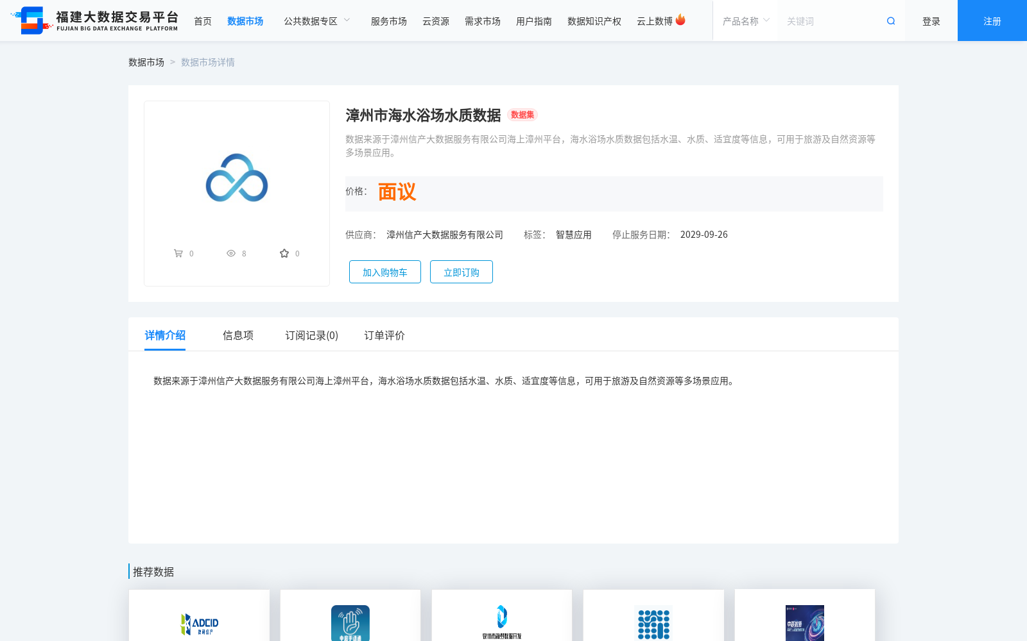Open the 用户指南 menu item
Viewport: 1027px width, 641px height.
tap(534, 21)
